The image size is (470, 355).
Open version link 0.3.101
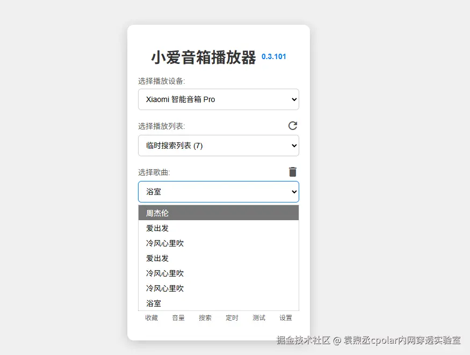point(274,56)
